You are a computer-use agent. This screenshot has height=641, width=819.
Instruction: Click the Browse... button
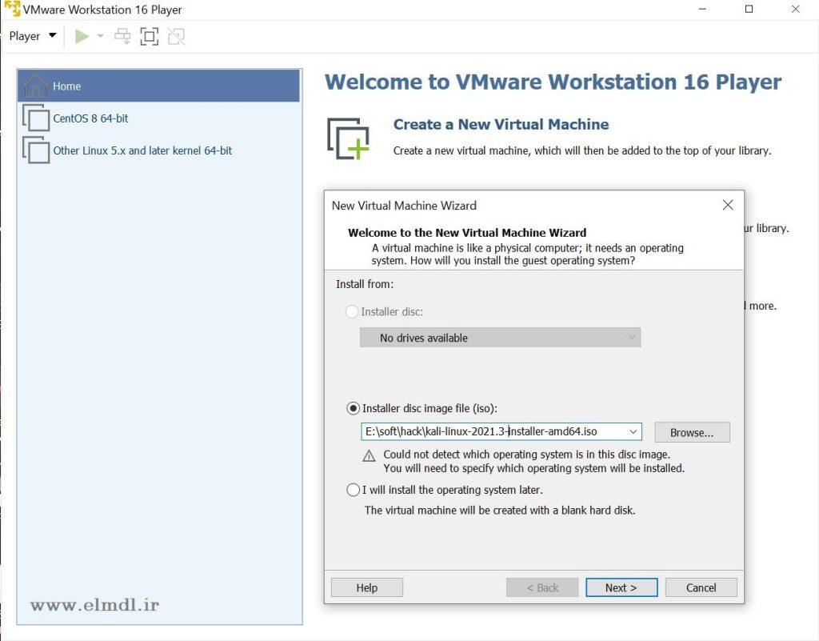click(x=692, y=432)
